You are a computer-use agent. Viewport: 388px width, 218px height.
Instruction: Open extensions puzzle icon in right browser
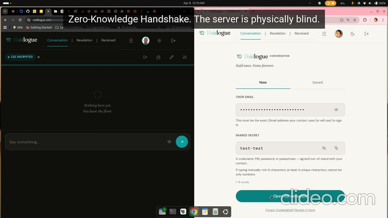tap(365, 20)
